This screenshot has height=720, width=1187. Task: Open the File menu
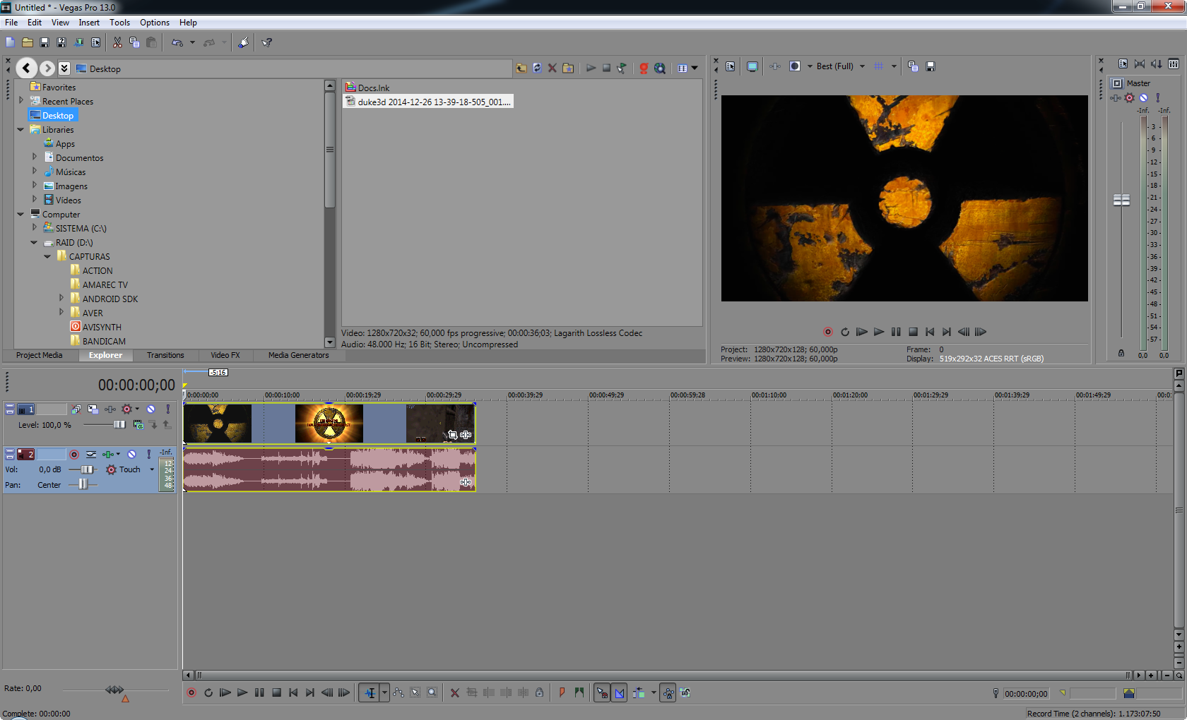tap(11, 23)
